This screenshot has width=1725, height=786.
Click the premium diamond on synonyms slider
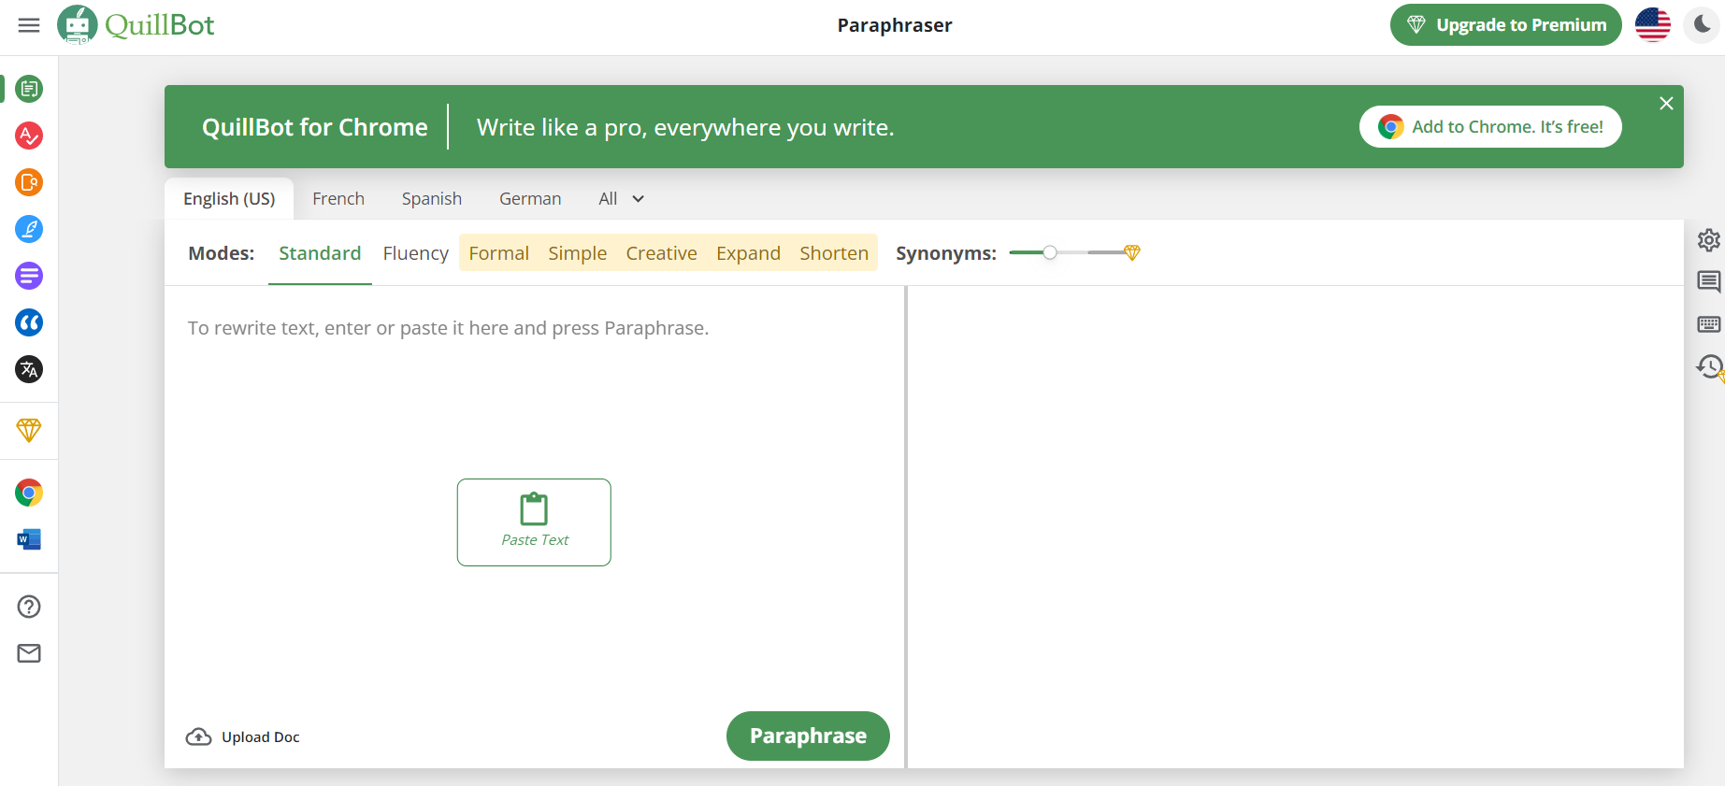(x=1132, y=252)
